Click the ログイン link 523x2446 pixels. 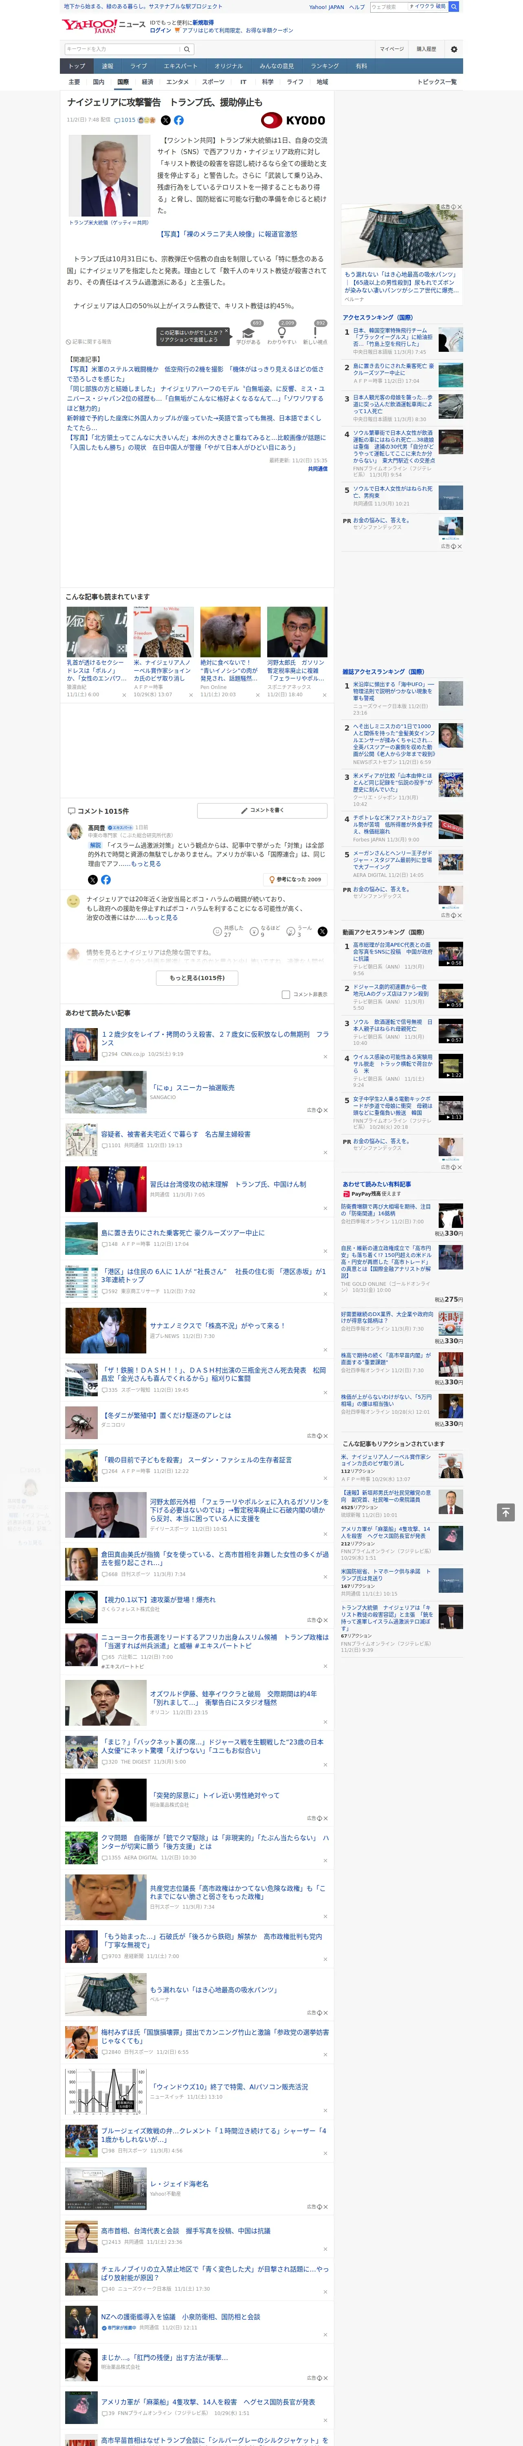coord(160,31)
